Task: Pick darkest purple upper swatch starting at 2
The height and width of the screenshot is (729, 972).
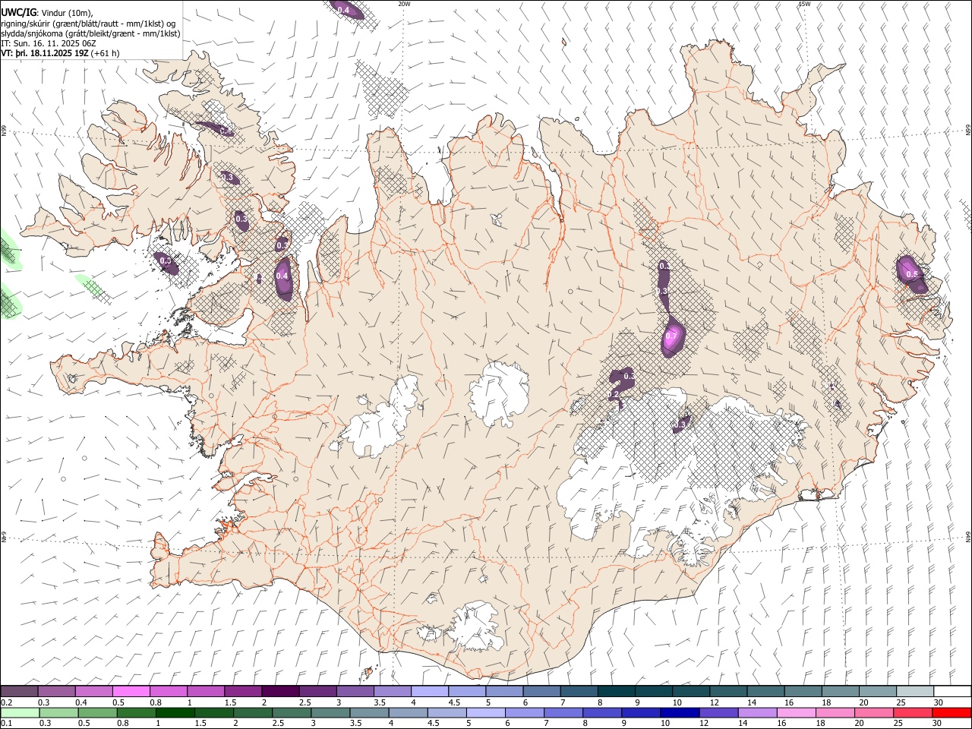Action: (x=280, y=691)
